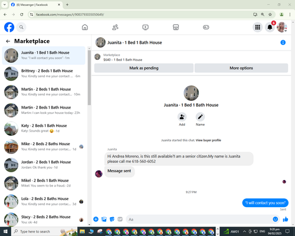Click the 'I will contact you soon' message bubble
Screen dimensions: 295x236
point(265,203)
